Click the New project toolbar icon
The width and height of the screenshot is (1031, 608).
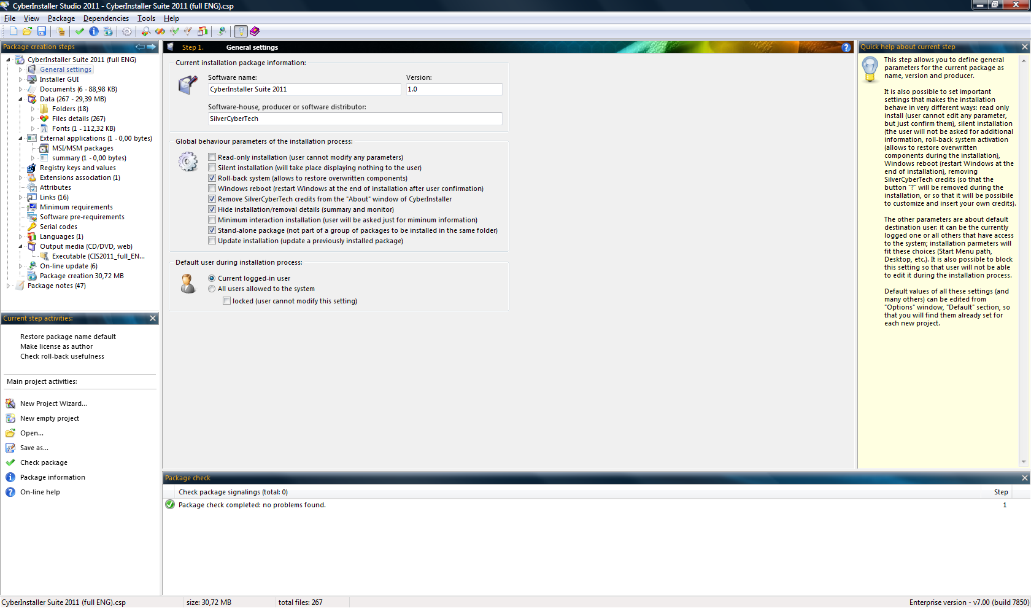coord(13,31)
